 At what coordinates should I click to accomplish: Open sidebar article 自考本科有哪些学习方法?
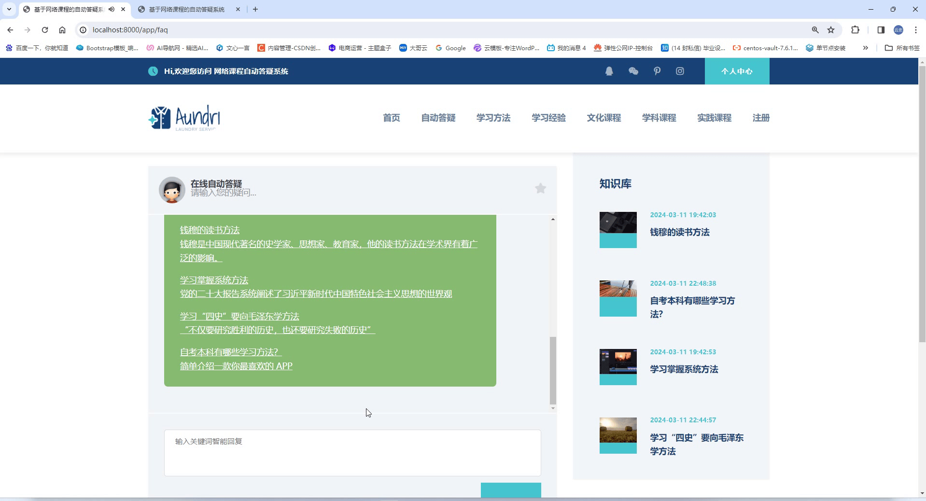[692, 307]
